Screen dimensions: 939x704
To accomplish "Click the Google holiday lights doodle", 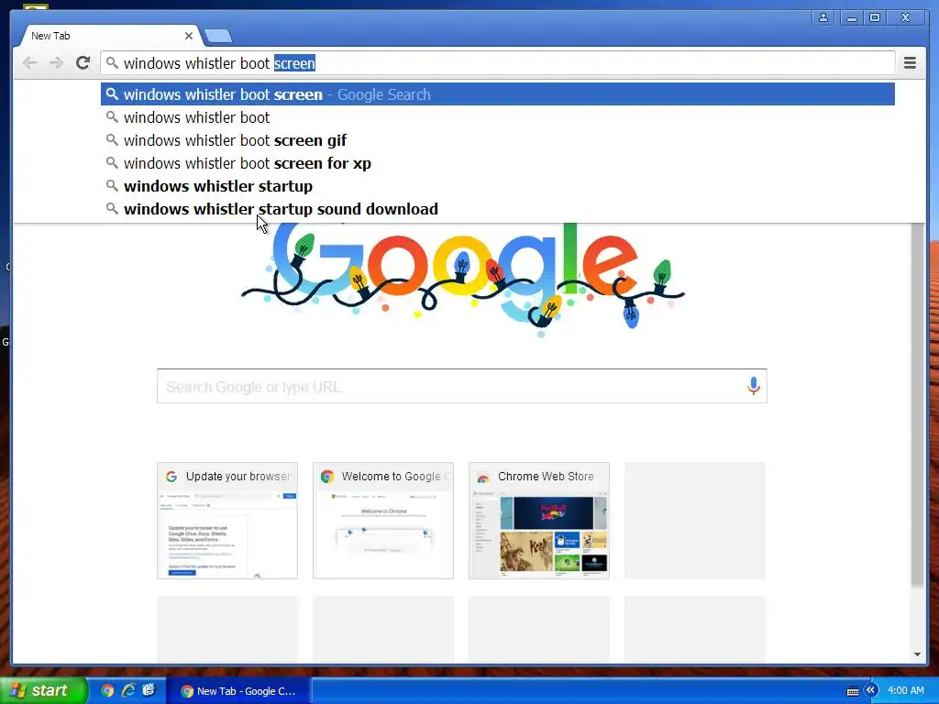I will (462, 279).
